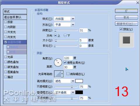Click the 好 (OK) button
Viewport: 140px width, 106px height.
pos(127,11)
